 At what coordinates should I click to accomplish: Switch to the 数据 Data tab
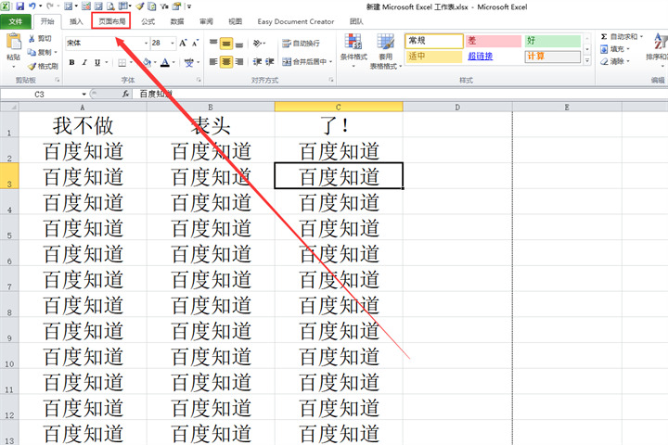tap(177, 21)
